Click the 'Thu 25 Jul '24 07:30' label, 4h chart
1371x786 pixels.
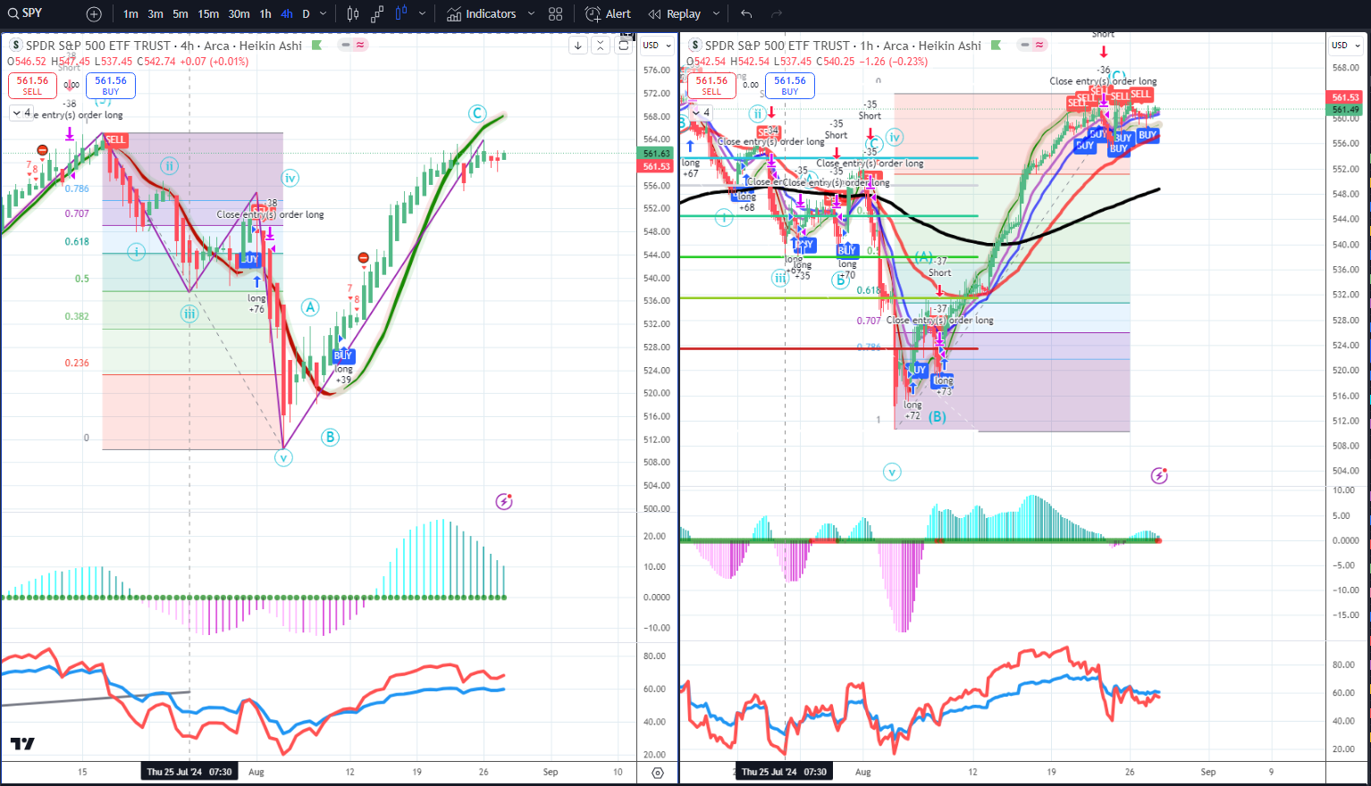coord(189,772)
